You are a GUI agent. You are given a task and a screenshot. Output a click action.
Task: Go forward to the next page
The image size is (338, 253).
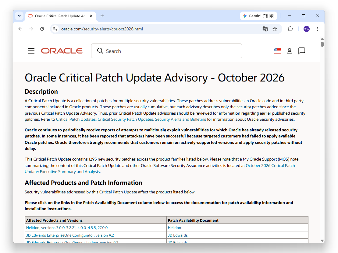[31, 29]
